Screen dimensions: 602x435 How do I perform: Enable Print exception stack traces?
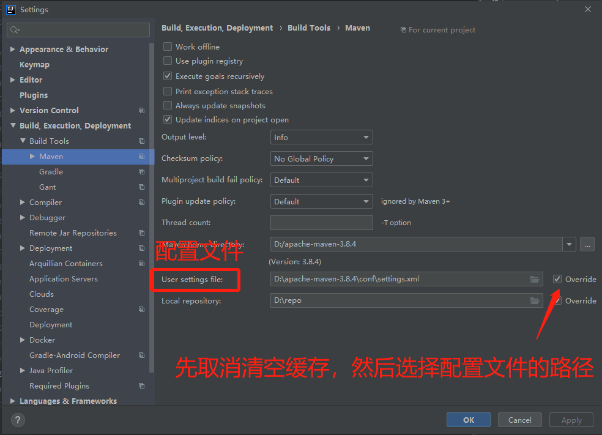pyautogui.click(x=168, y=91)
